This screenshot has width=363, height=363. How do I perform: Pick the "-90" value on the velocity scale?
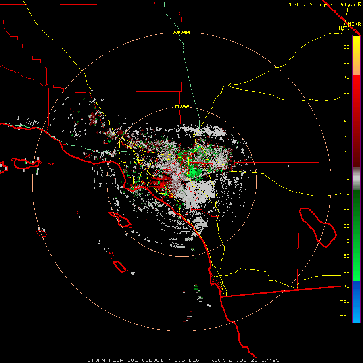pyautogui.click(x=345, y=315)
